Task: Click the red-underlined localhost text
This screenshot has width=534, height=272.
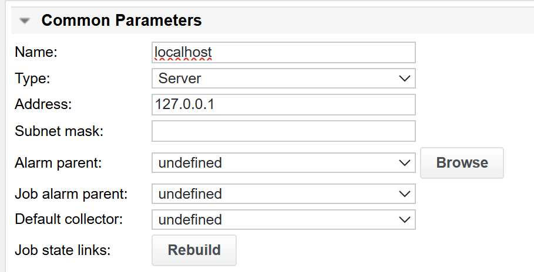Action: [x=183, y=53]
